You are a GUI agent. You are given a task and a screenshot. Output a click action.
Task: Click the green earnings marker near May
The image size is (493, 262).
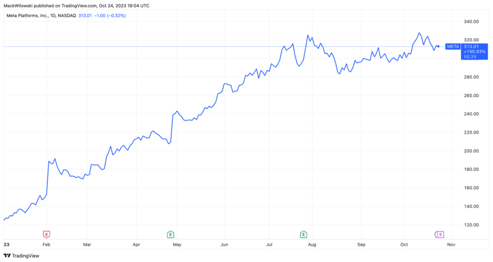point(170,234)
